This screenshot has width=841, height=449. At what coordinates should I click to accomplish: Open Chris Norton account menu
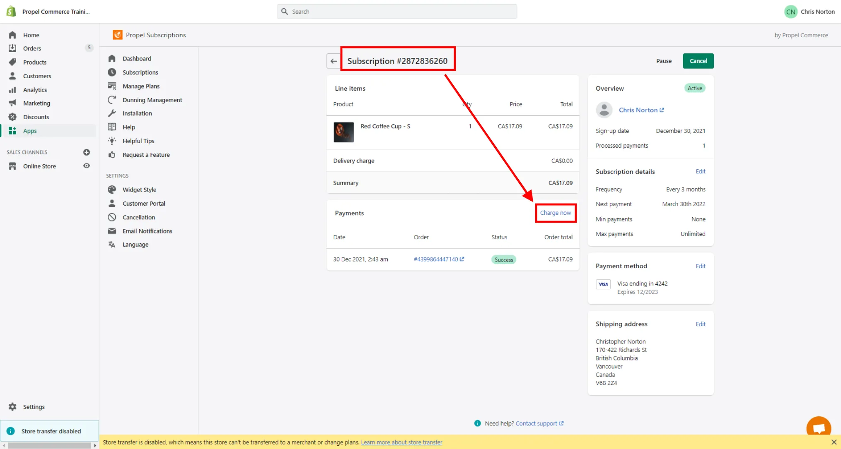tap(810, 12)
